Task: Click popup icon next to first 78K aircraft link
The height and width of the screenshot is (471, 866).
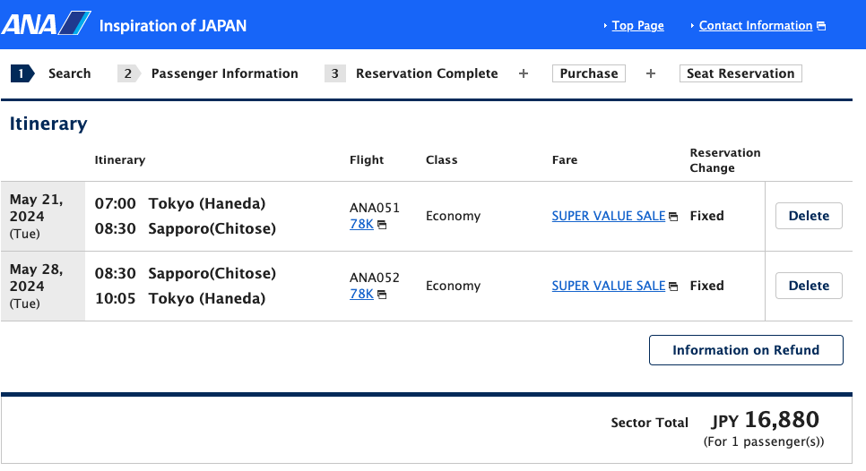Action: coord(382,225)
